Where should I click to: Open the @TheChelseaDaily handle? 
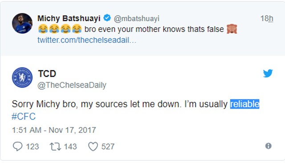click(72, 85)
